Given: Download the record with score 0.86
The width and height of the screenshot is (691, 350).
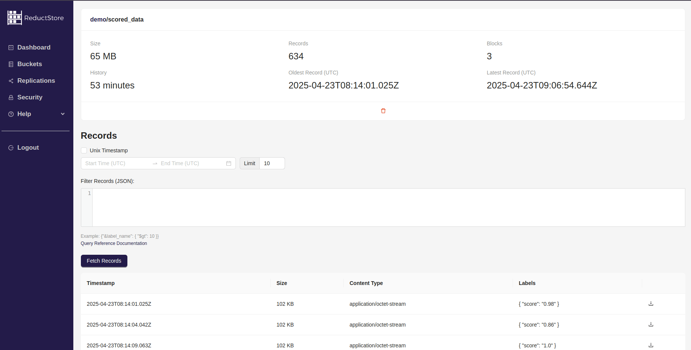Looking at the screenshot, I should pos(651,324).
